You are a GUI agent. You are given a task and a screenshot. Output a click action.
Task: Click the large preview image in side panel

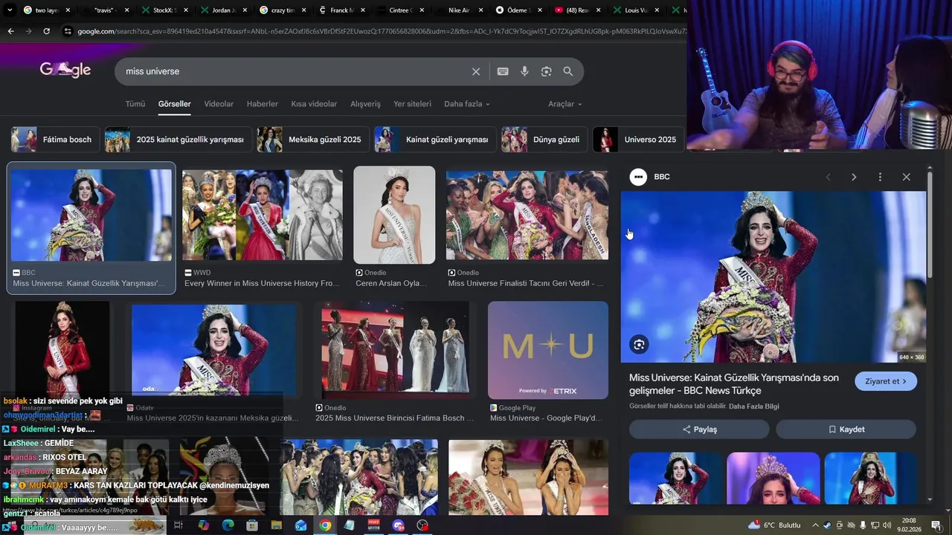(x=773, y=277)
